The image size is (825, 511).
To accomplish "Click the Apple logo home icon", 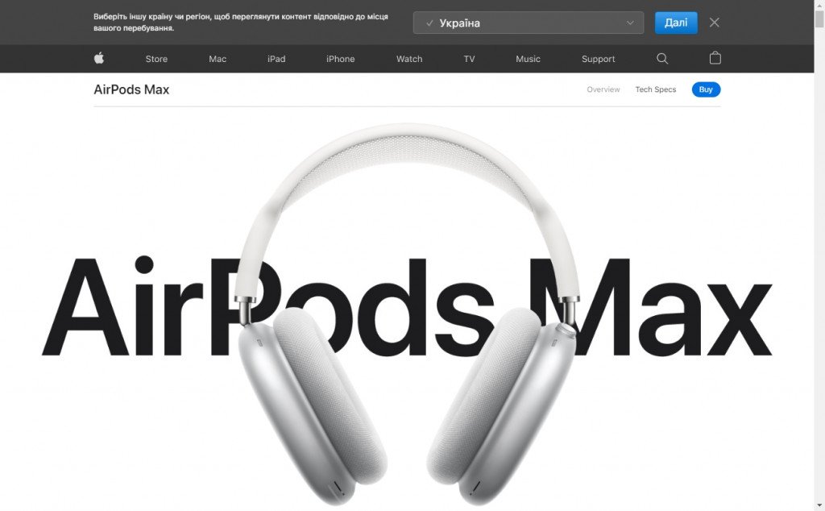I will [99, 58].
